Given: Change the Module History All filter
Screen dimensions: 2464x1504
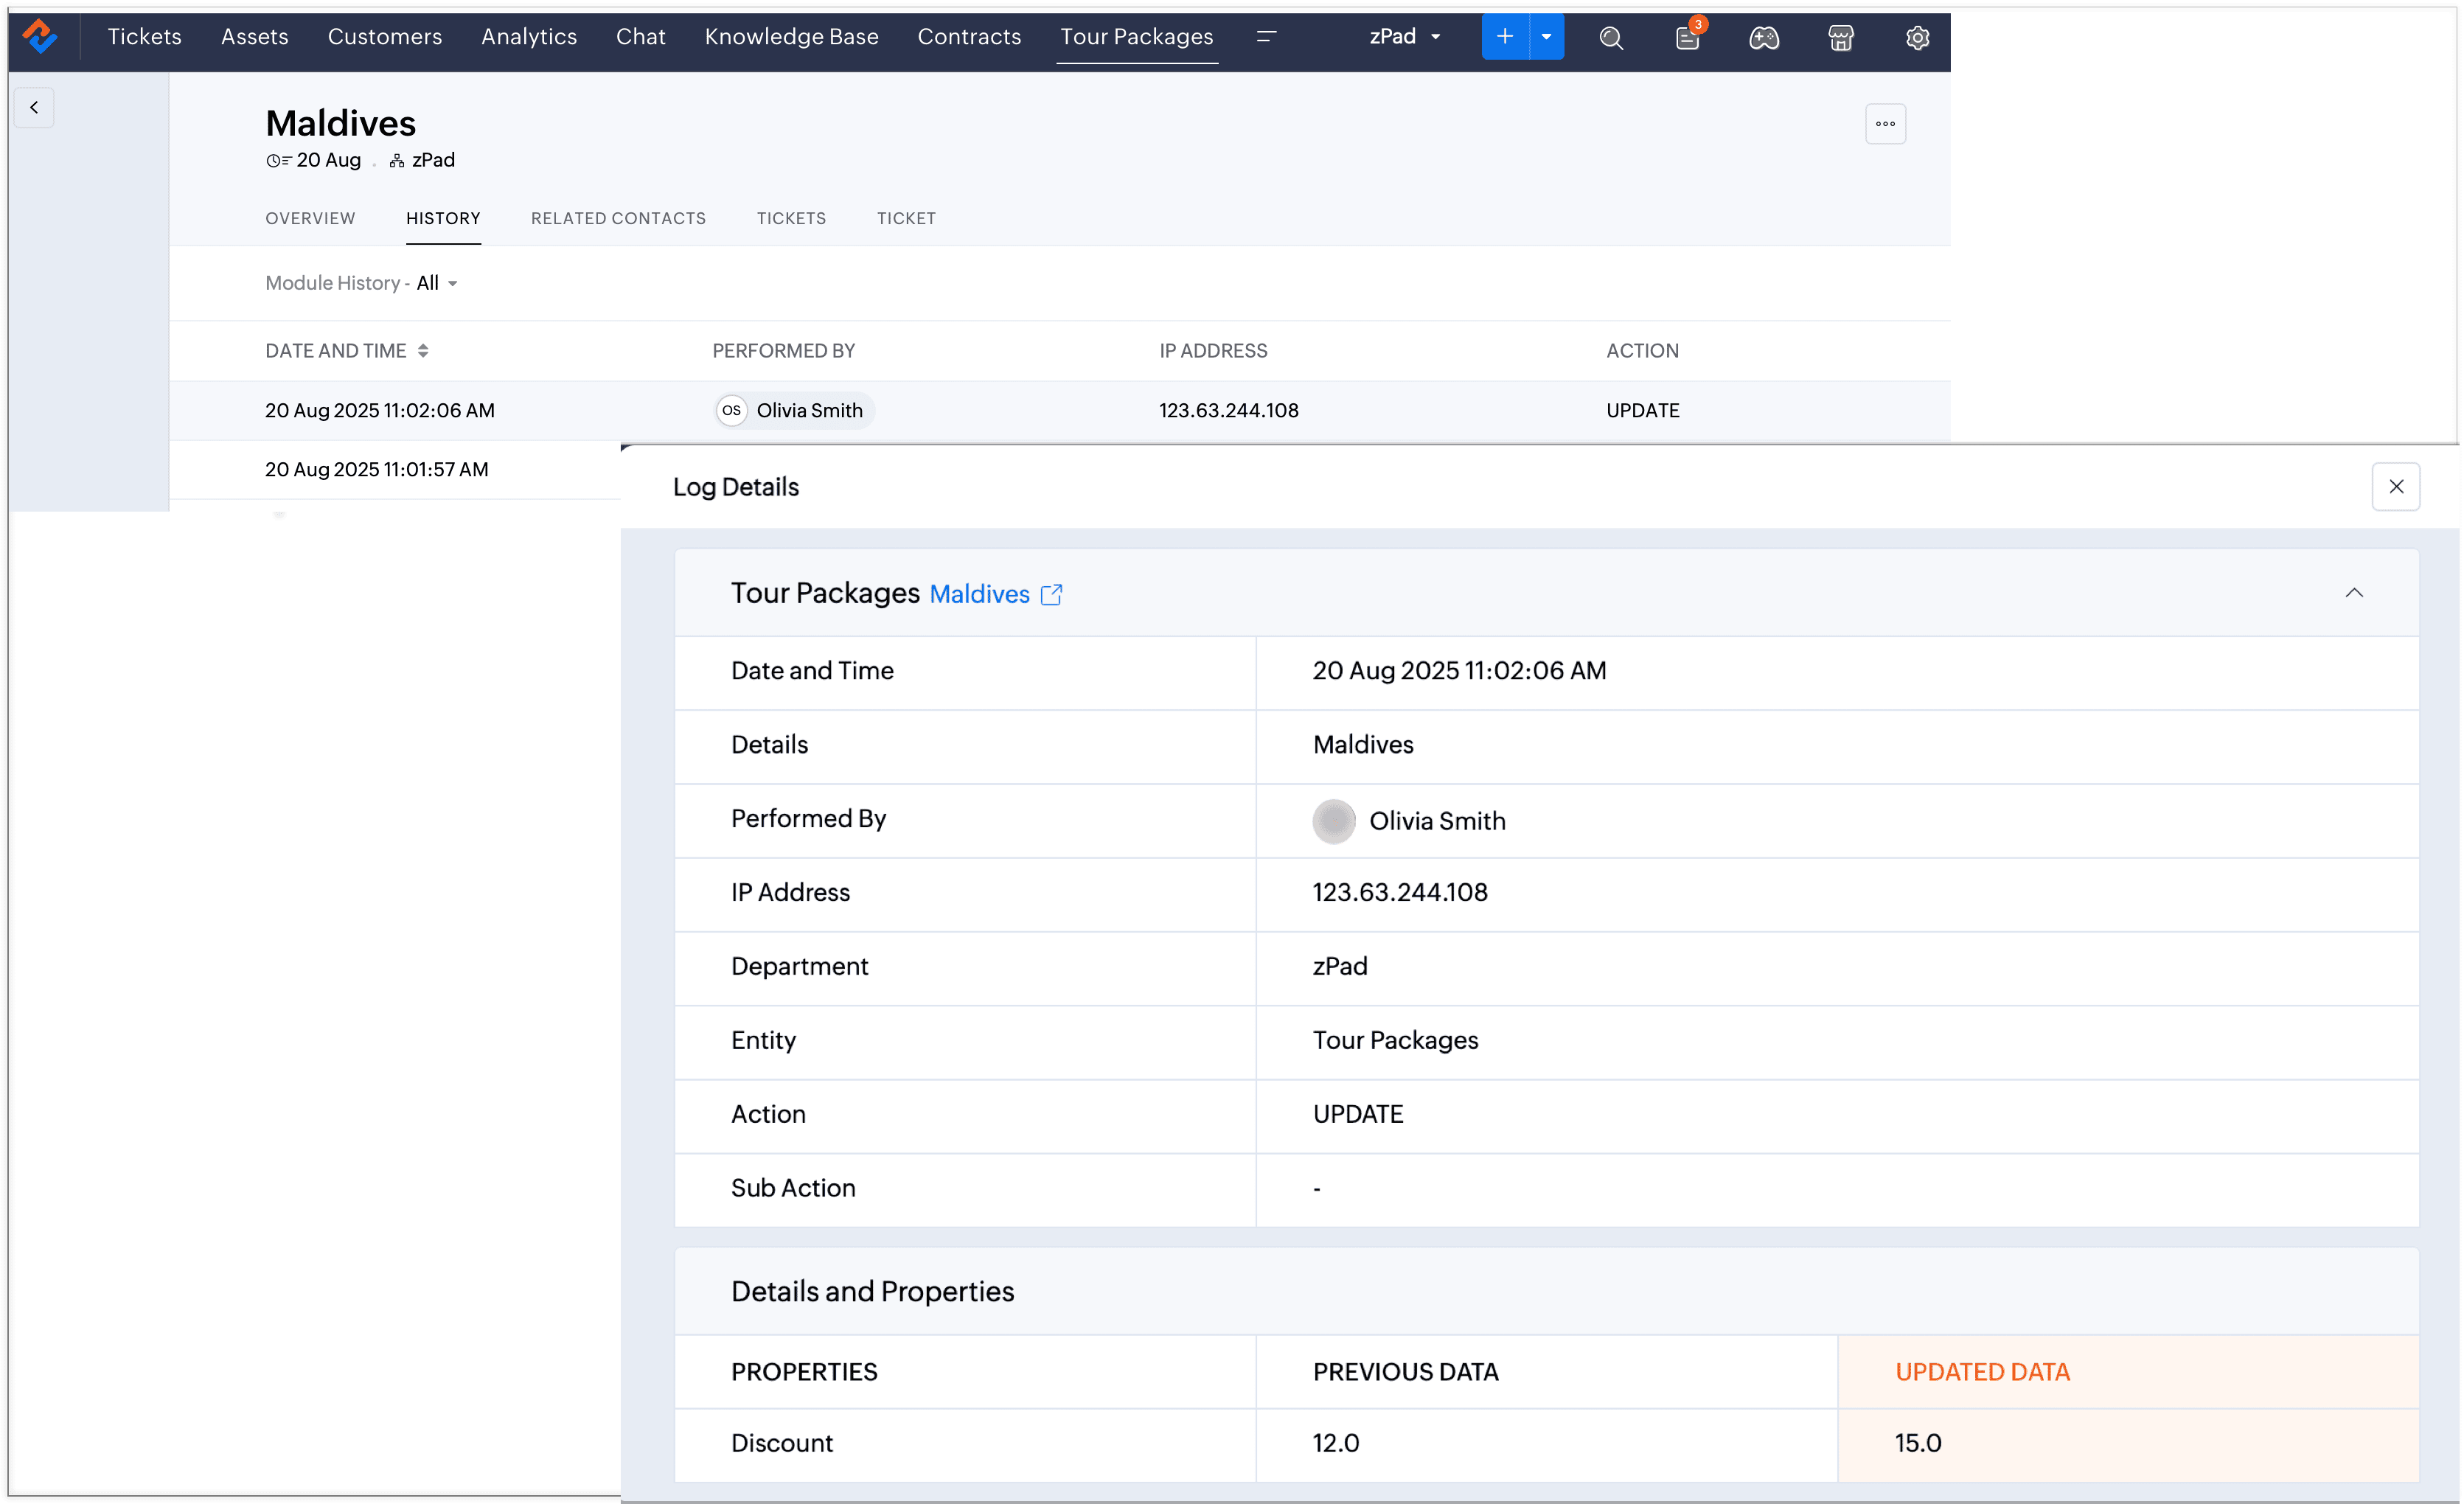Looking at the screenshot, I should pyautogui.click(x=436, y=283).
